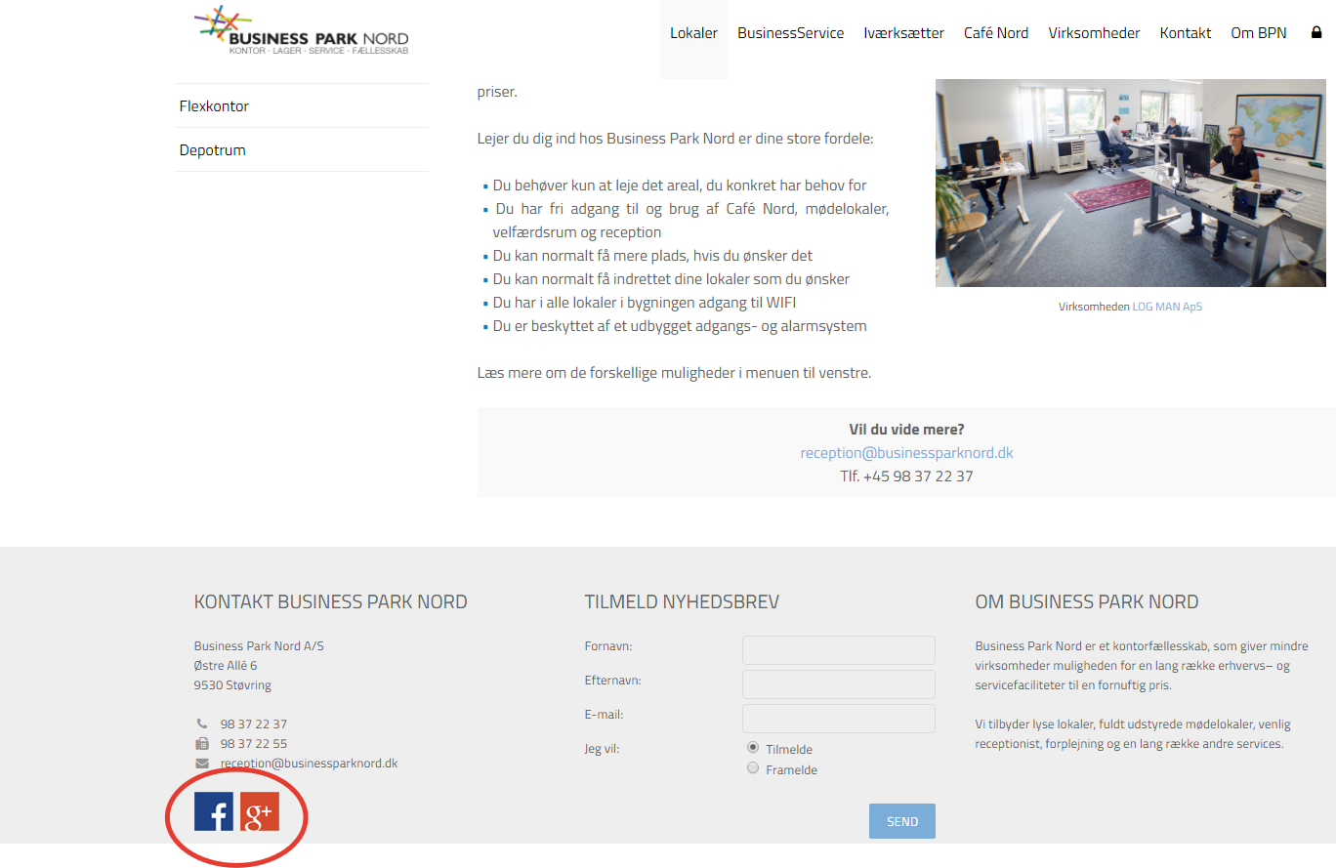
Task: Open the Iværksætter menu
Action: (903, 33)
